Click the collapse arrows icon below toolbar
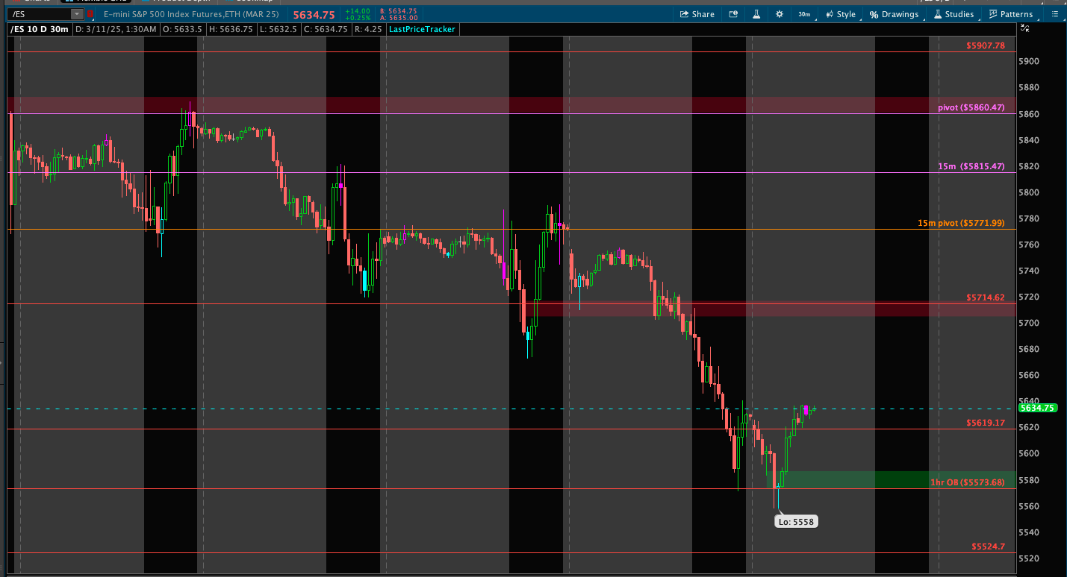 (x=1025, y=29)
